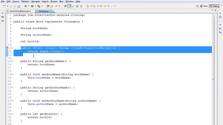Open the Back history dropdown arrow
Viewport: 223px width, 125px height.
(108, 6)
